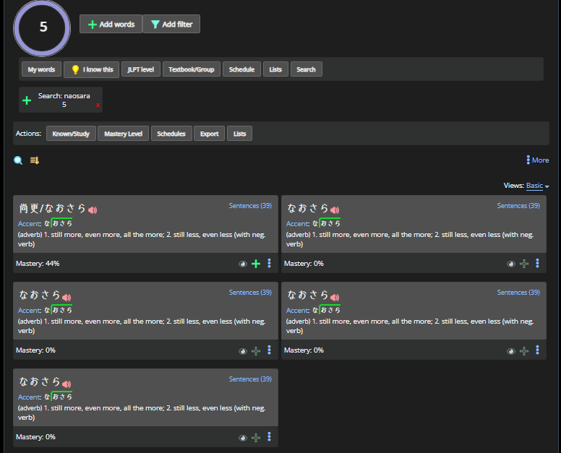This screenshot has height=453, width=561.
Task: Play audio for 尚更/なおさら card
Action: coord(93,210)
